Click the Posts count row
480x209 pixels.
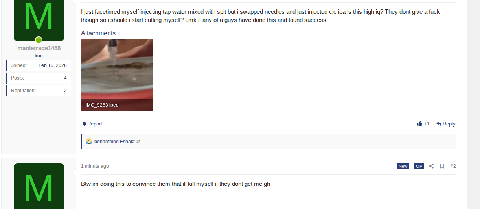39,78
